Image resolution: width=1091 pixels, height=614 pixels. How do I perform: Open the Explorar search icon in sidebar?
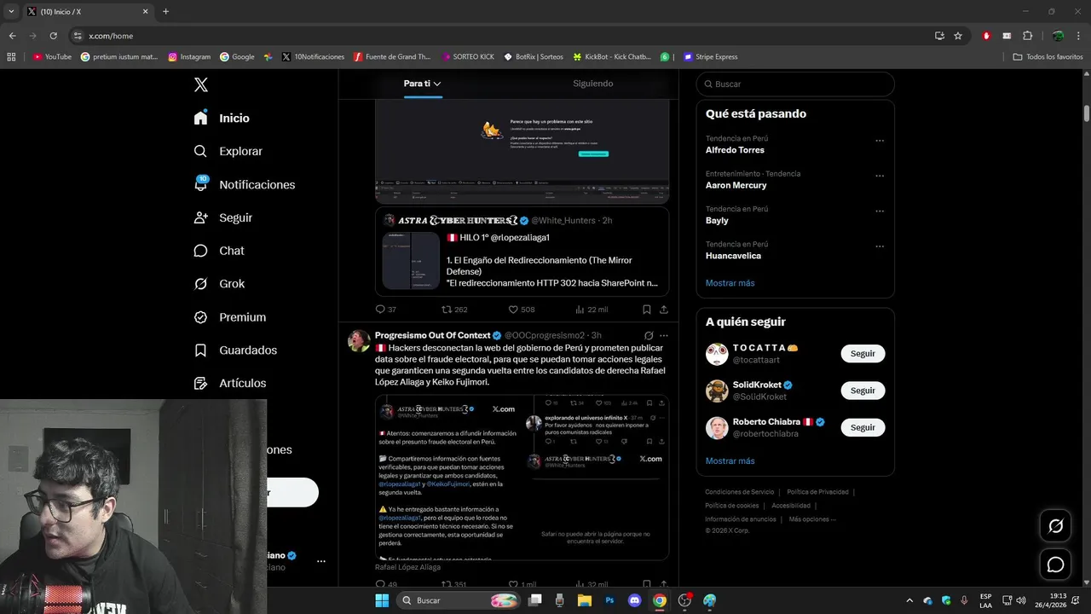point(200,151)
